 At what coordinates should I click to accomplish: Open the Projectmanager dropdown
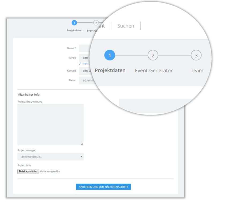coord(50,157)
